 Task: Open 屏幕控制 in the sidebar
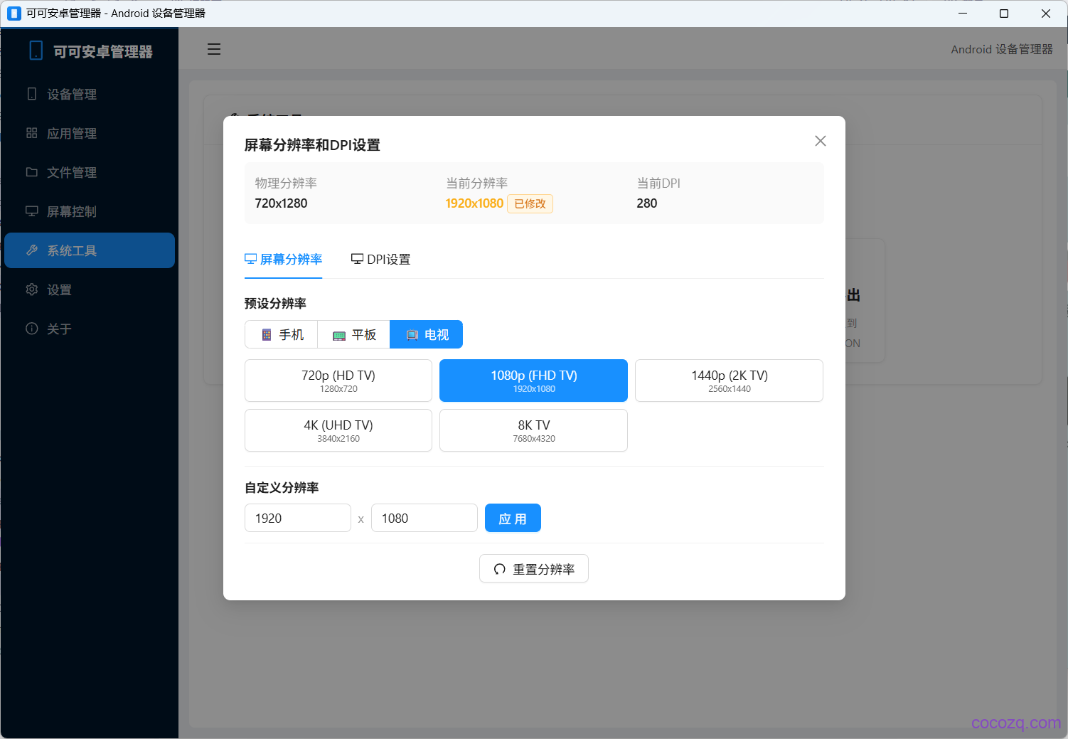coord(90,211)
